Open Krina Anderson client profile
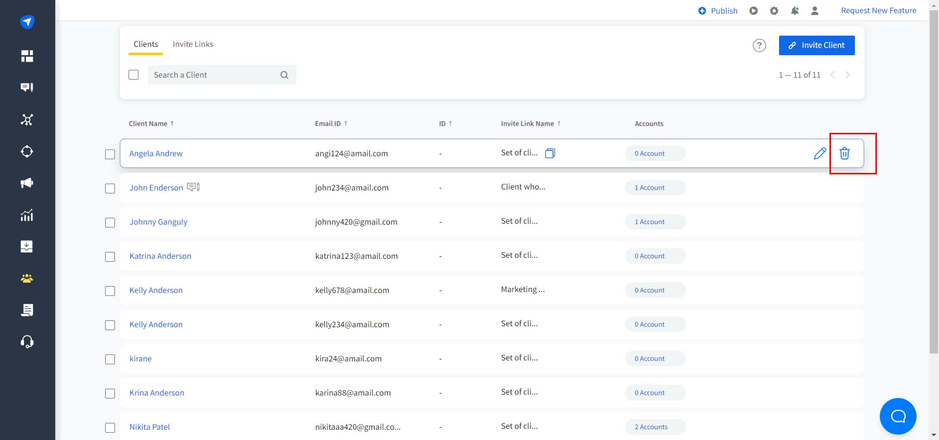939x440 pixels. 157,393
